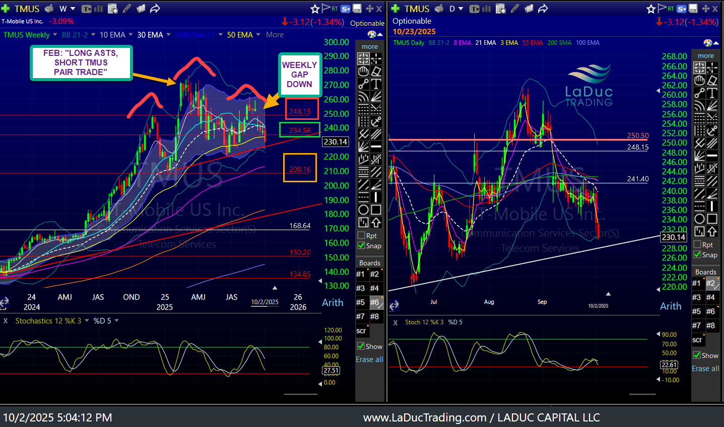Open the %D 5 dropdown on weekly stochastics
The height and width of the screenshot is (427, 724).
pyautogui.click(x=117, y=321)
